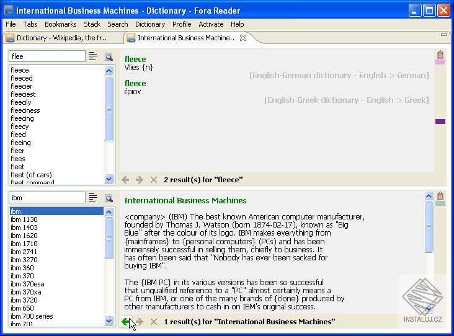
Task: Select the International Business Machine.. tab
Action: coord(186,38)
